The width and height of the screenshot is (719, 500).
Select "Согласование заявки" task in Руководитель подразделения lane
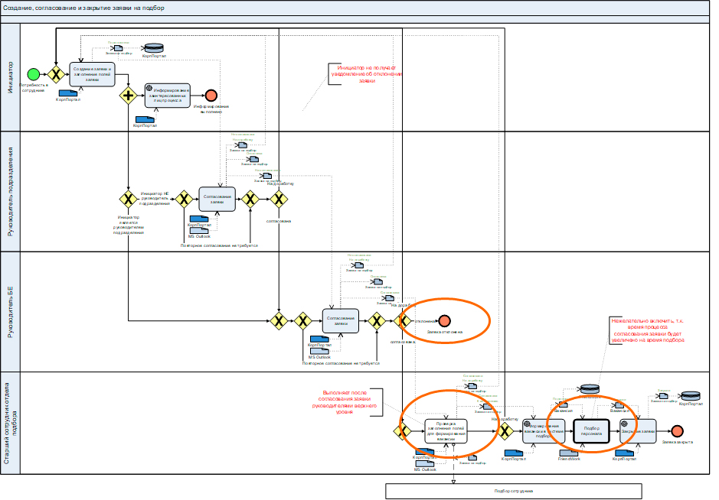point(221,200)
